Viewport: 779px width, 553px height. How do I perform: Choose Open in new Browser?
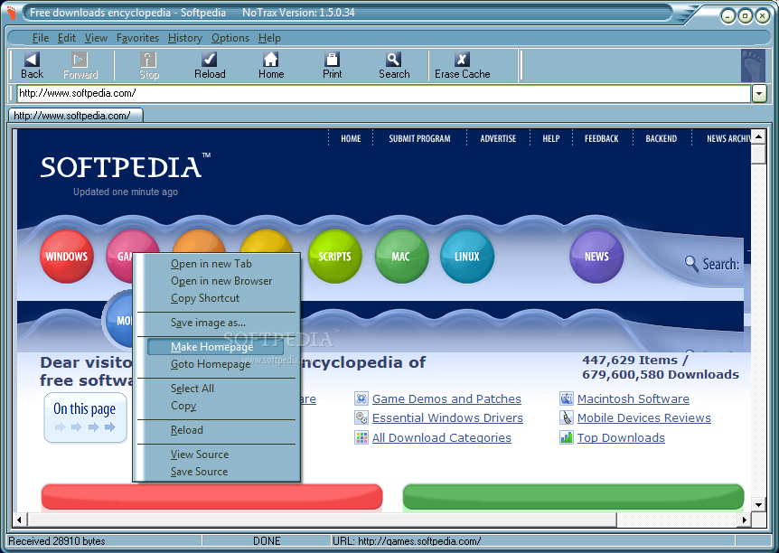221,281
